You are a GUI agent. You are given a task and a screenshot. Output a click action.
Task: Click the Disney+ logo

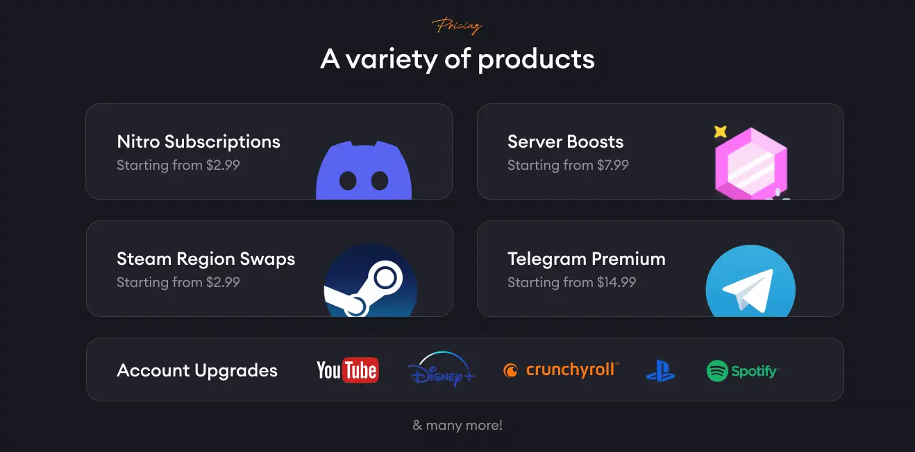442,370
